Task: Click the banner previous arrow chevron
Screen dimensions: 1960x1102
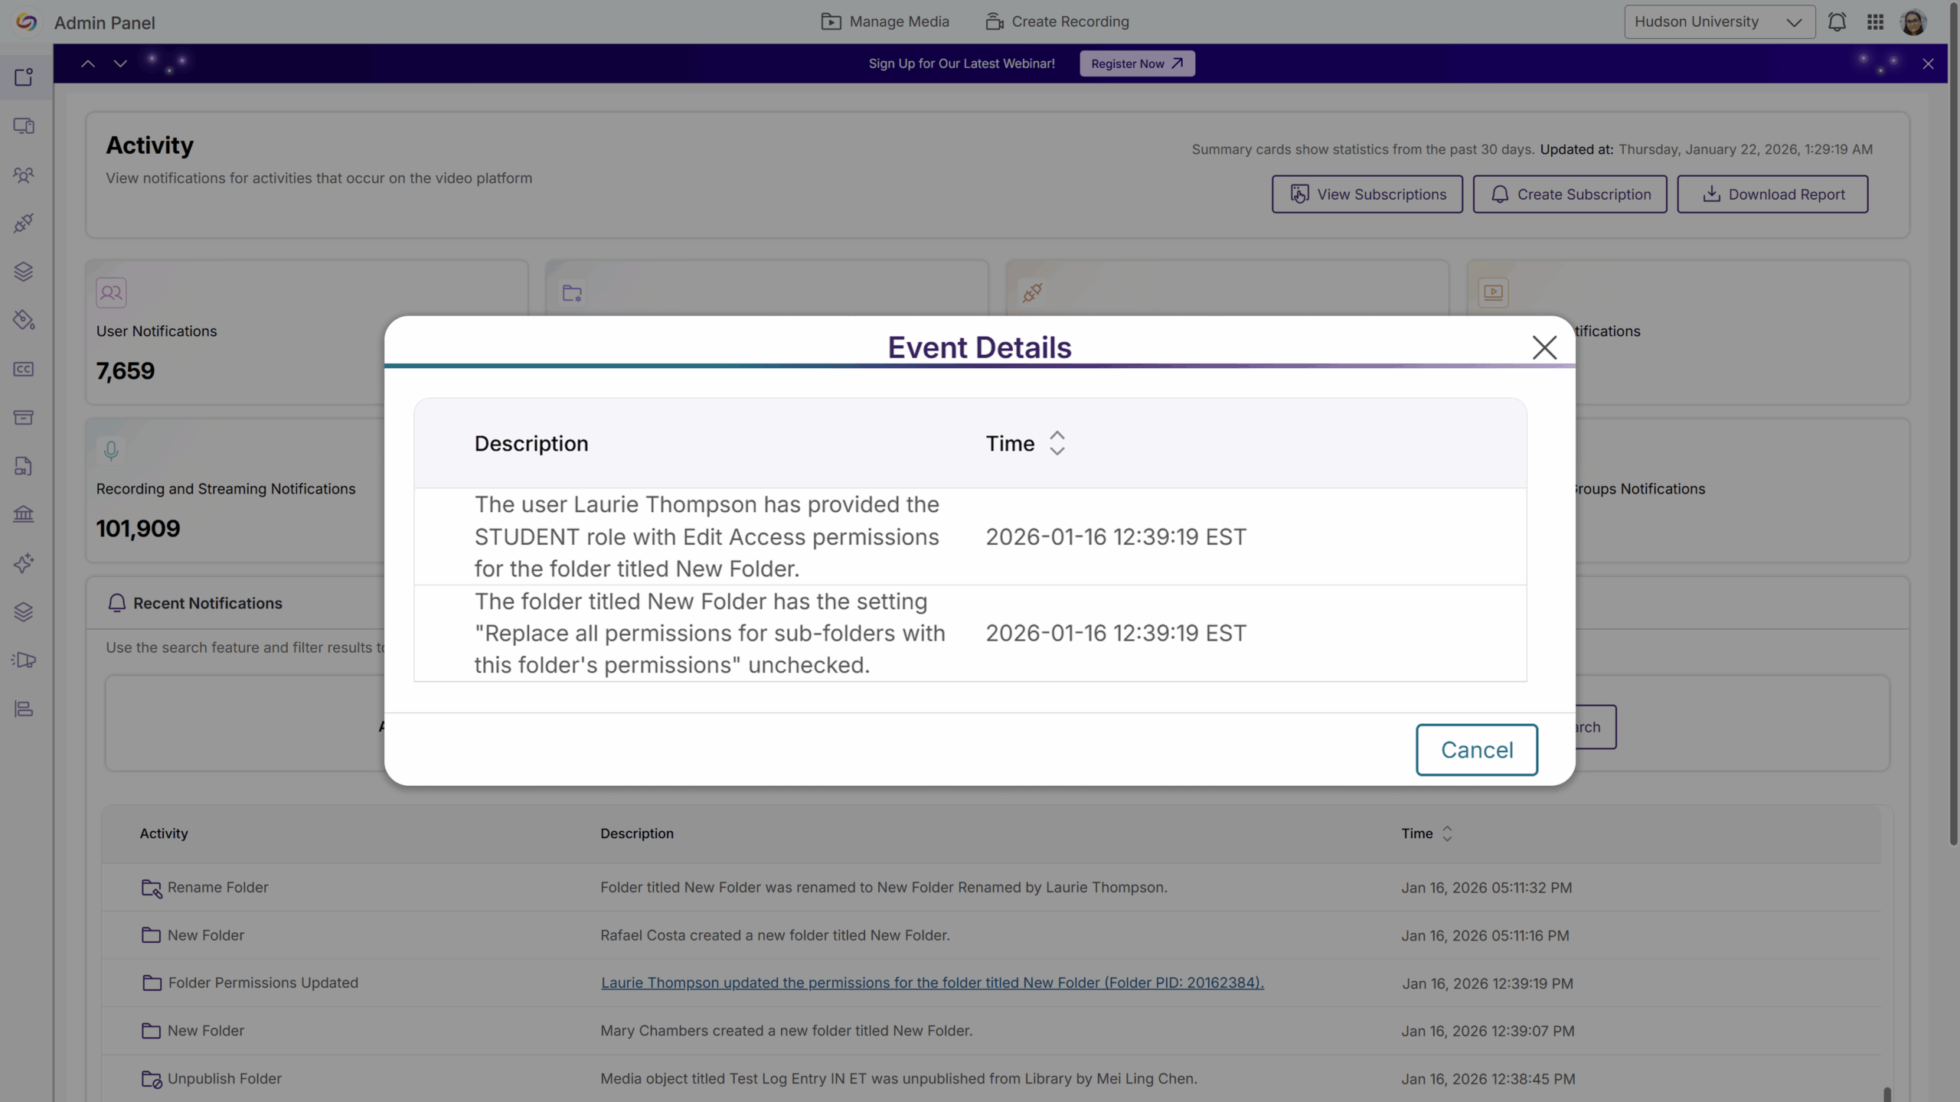Action: coord(88,64)
